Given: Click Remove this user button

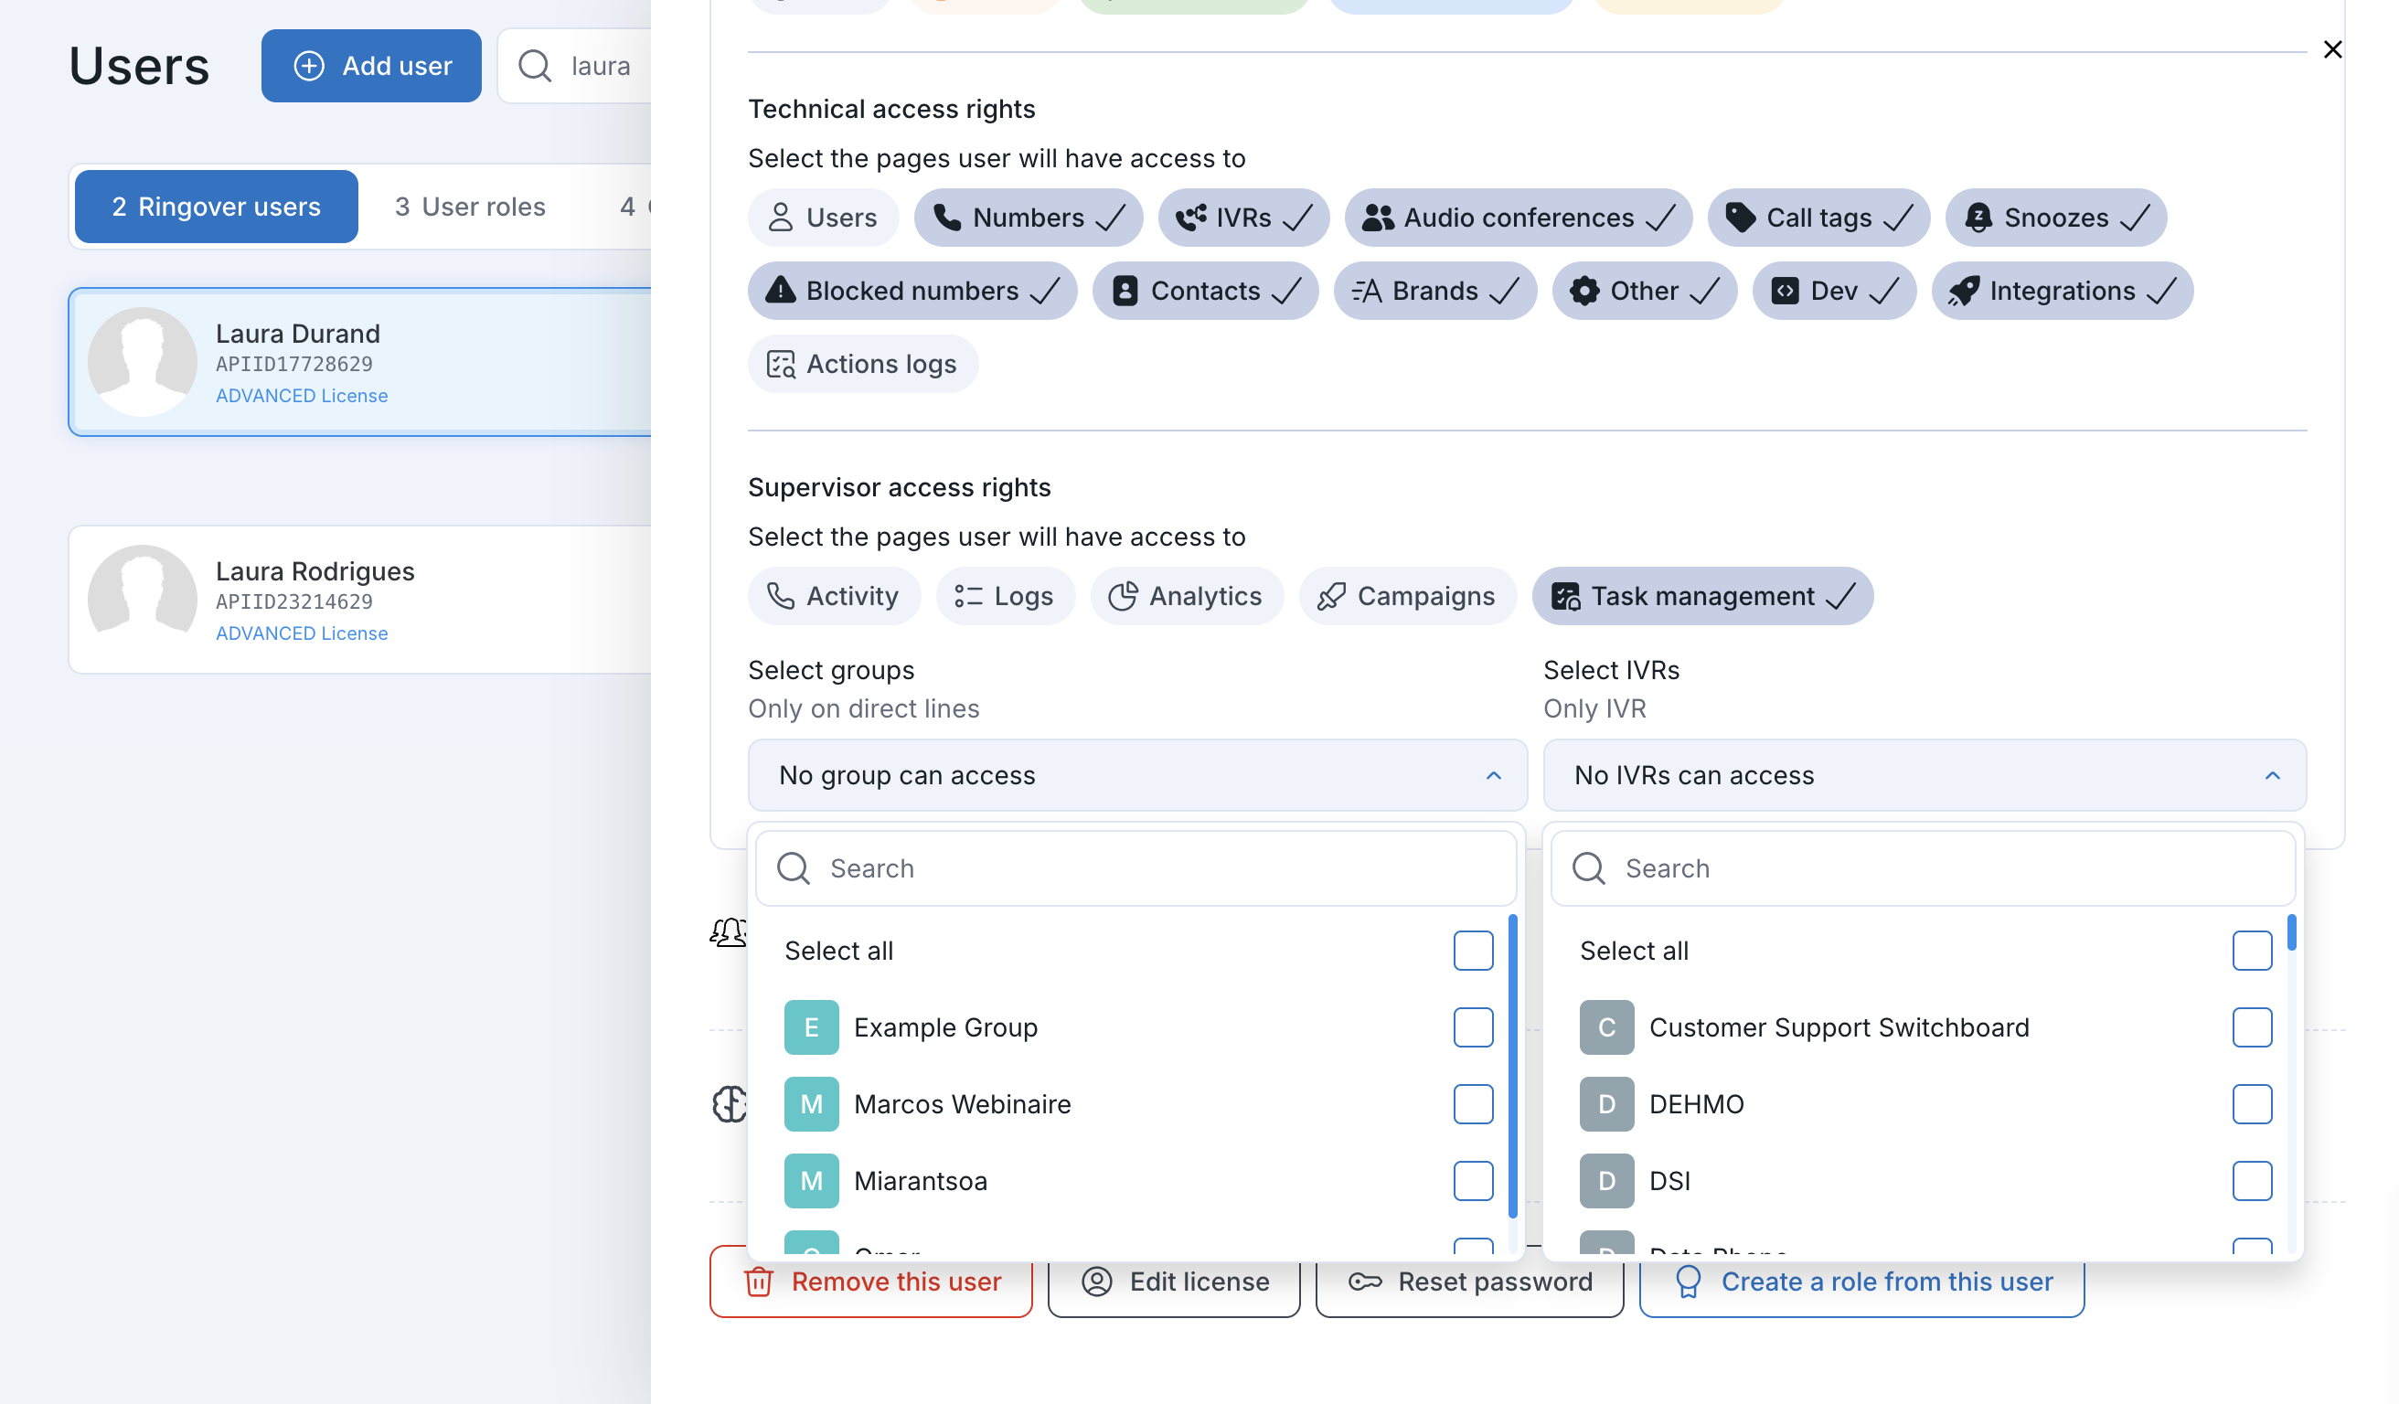Looking at the screenshot, I should [871, 1282].
